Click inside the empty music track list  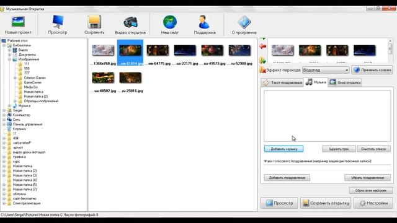click(x=327, y=116)
